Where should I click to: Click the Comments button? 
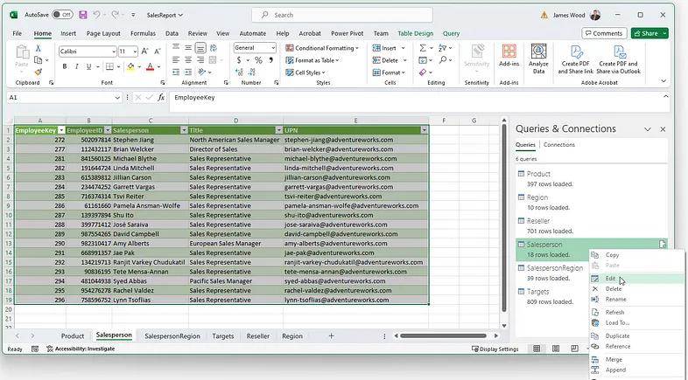point(604,33)
